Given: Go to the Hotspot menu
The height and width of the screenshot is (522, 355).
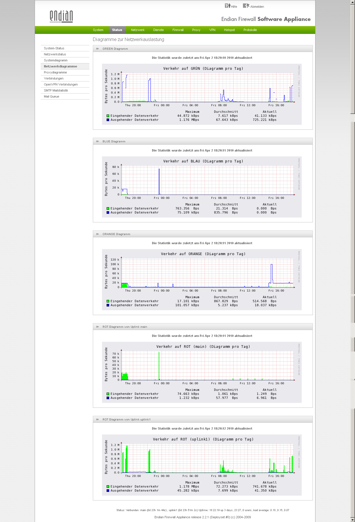Looking at the screenshot, I should click(229, 30).
